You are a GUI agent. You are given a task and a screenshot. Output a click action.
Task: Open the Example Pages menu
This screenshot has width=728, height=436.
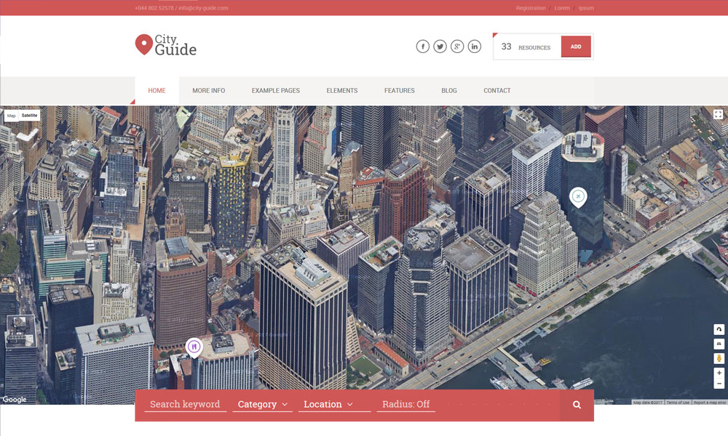tap(275, 91)
